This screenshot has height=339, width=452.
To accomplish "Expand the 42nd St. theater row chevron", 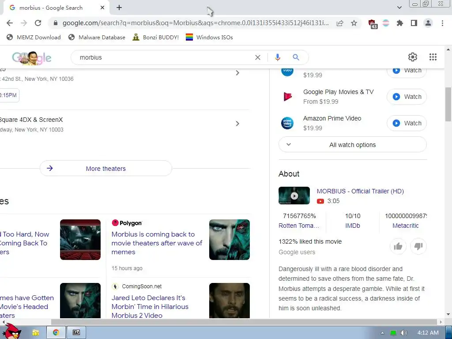I will click(x=237, y=73).
